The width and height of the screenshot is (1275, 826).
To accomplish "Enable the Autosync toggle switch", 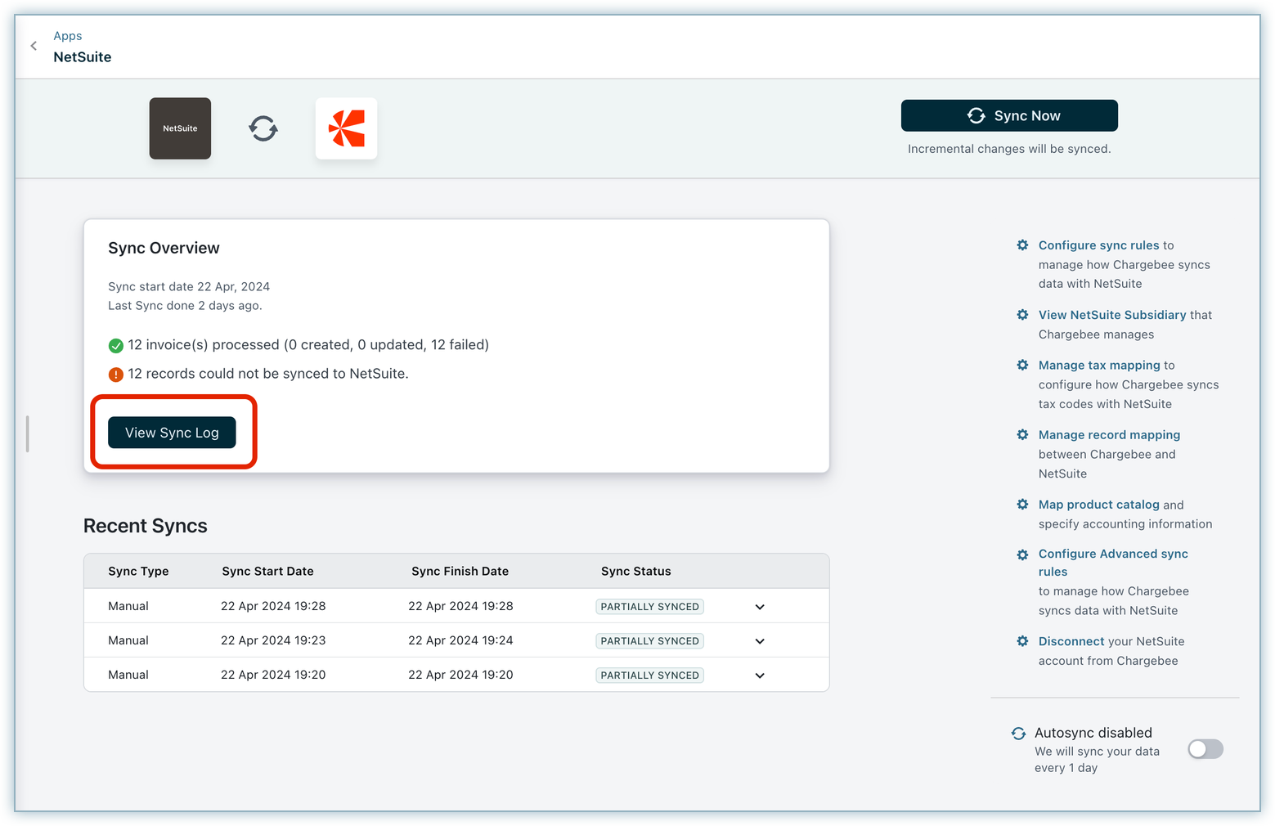I will click(x=1205, y=749).
